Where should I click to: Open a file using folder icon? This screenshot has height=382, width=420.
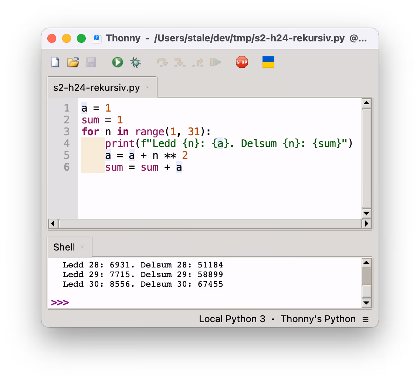(x=73, y=62)
